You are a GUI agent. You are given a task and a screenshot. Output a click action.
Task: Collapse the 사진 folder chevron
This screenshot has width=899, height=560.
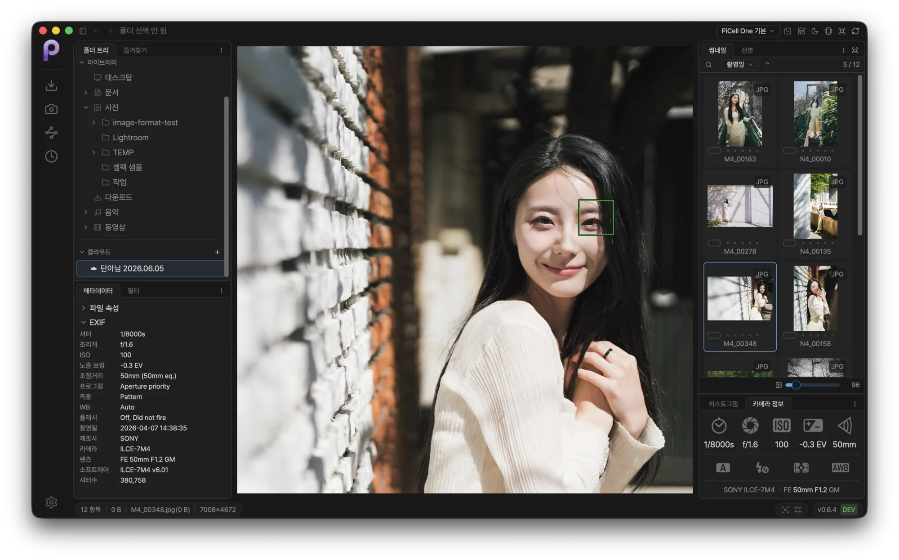click(x=86, y=107)
